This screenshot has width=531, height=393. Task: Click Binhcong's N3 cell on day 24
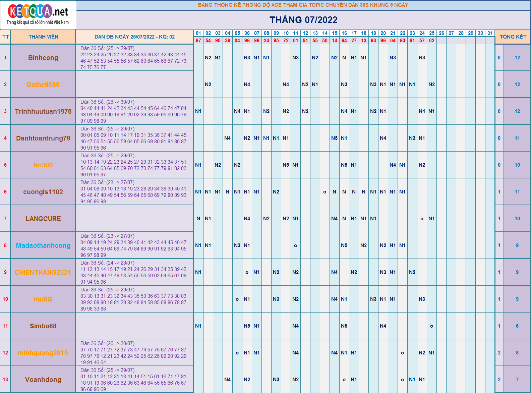422,58
